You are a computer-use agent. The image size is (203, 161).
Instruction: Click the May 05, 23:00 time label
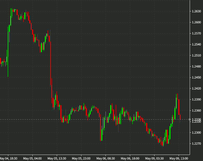(81, 159)
